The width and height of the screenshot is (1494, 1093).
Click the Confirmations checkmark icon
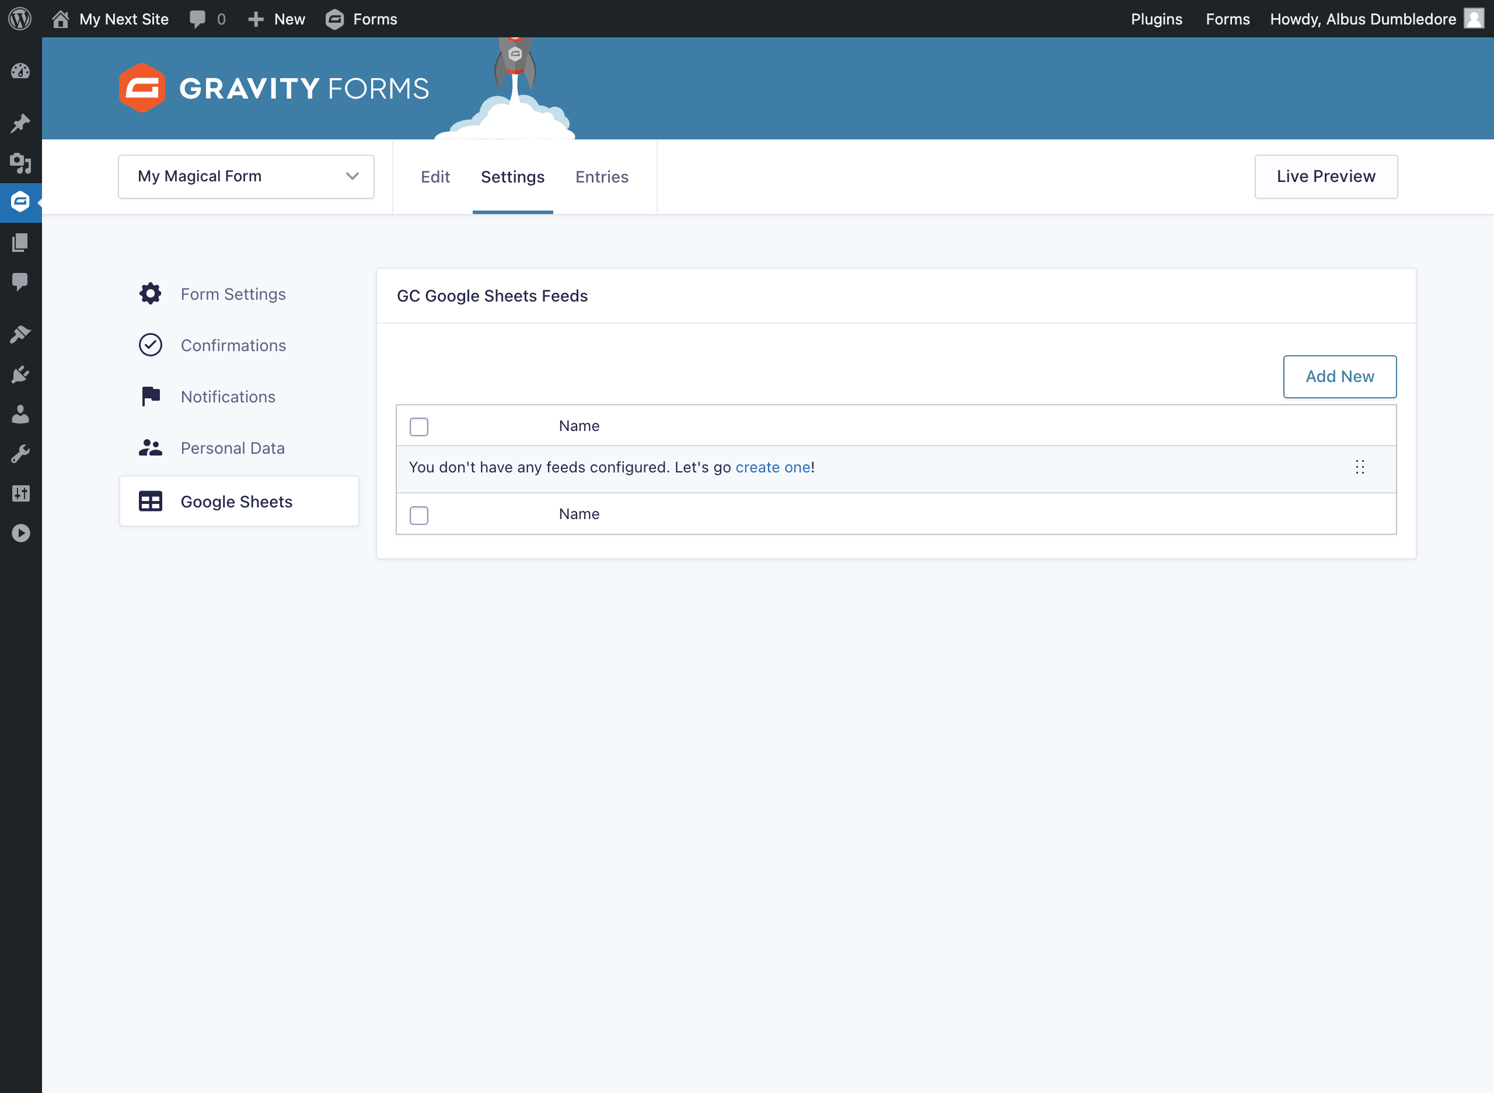tap(150, 345)
